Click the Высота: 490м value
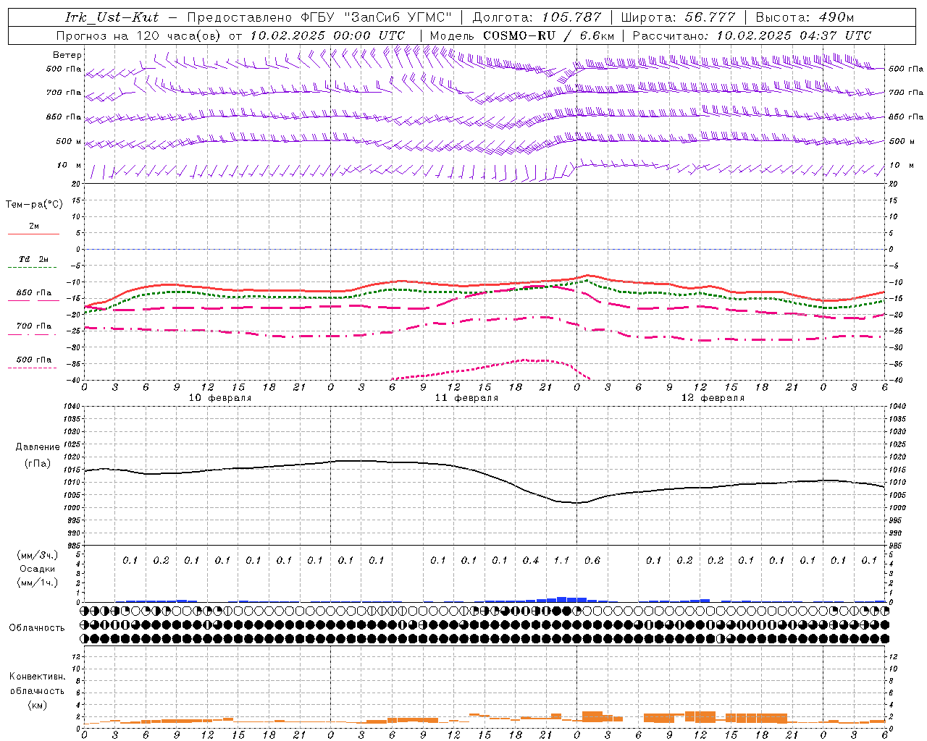927x741 pixels. point(805,18)
